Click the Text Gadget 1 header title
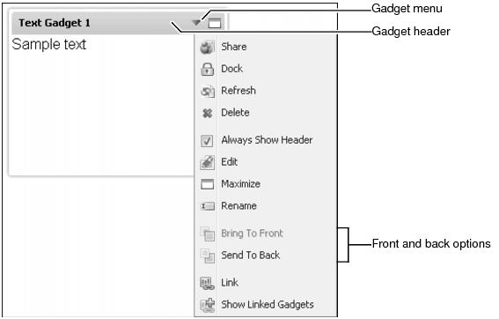The image size is (499, 319). tap(55, 23)
